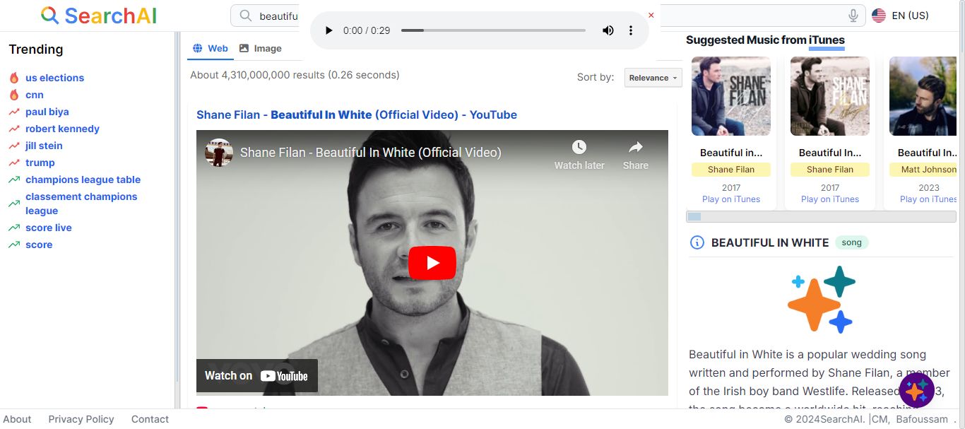Click the video title inside the player

[371, 153]
